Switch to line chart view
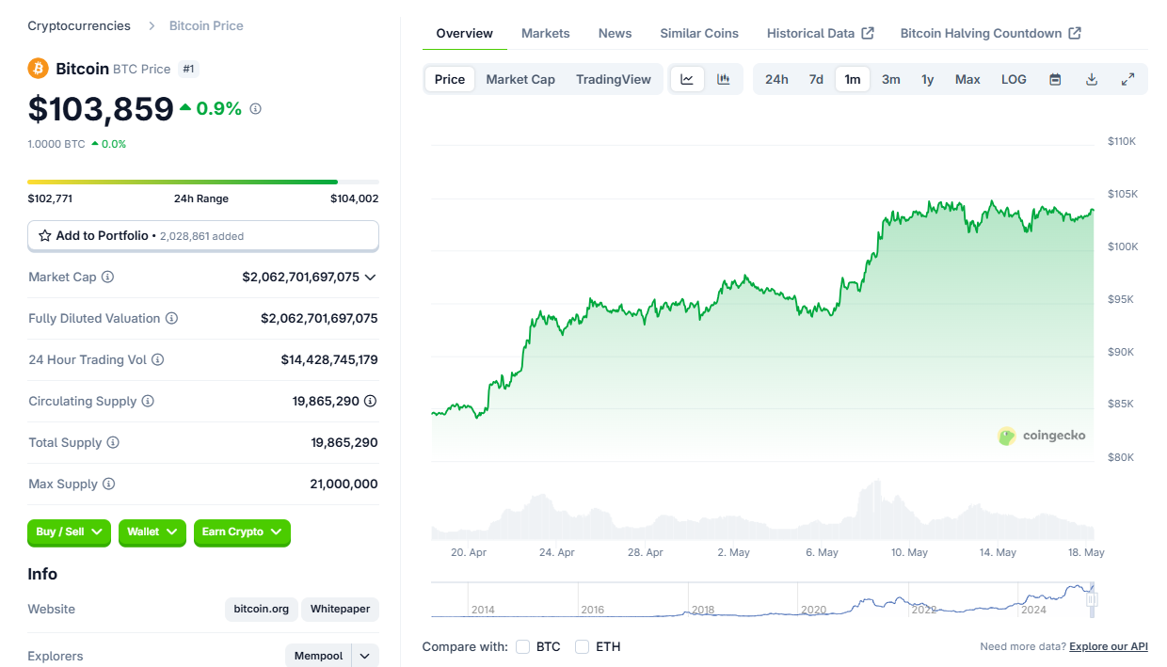The image size is (1167, 667). [x=687, y=80]
